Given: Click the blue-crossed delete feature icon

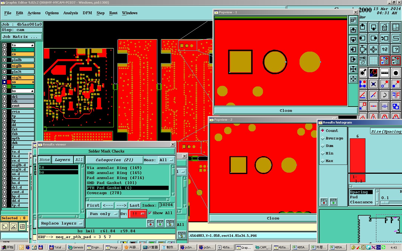Looking at the screenshot, I should click(x=373, y=84).
